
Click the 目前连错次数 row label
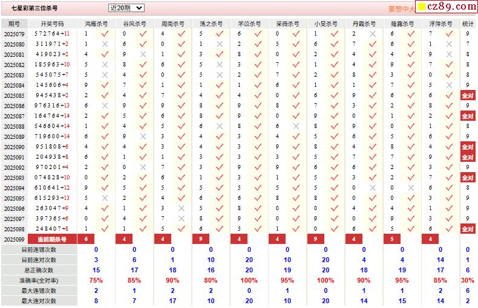click(x=39, y=249)
